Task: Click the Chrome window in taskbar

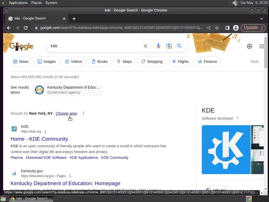Action: [31, 199]
